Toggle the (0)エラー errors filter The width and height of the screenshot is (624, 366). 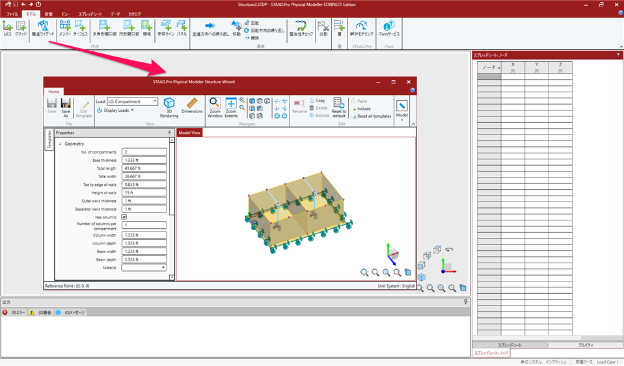[14, 312]
